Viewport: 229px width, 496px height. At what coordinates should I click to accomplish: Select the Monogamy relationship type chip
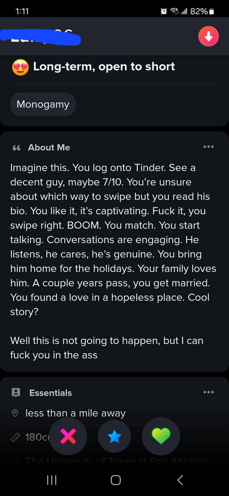pos(43,104)
